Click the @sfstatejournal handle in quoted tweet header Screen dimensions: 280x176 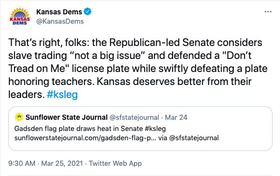[x=134, y=117]
